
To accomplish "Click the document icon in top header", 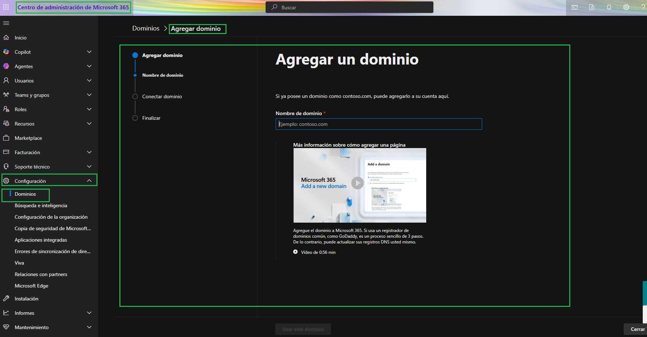I will pyautogui.click(x=592, y=8).
